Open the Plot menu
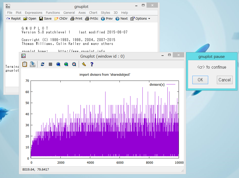Image resolution: width=239 pixels, height=178 pixels. pos(19,12)
